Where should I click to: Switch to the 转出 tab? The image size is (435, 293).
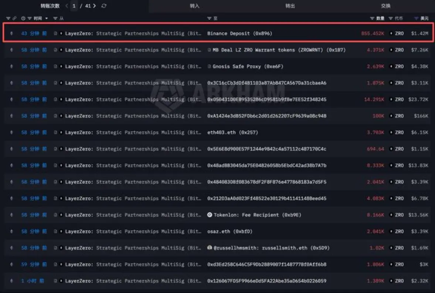(x=290, y=6)
